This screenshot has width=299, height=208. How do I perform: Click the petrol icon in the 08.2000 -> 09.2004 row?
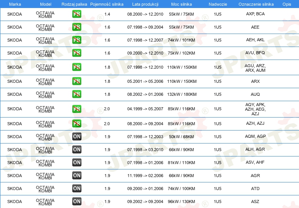[76, 124]
